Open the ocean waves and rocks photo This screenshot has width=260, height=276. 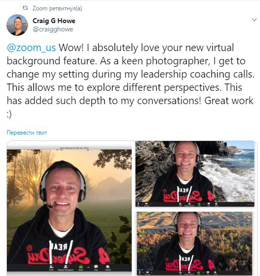point(195,173)
